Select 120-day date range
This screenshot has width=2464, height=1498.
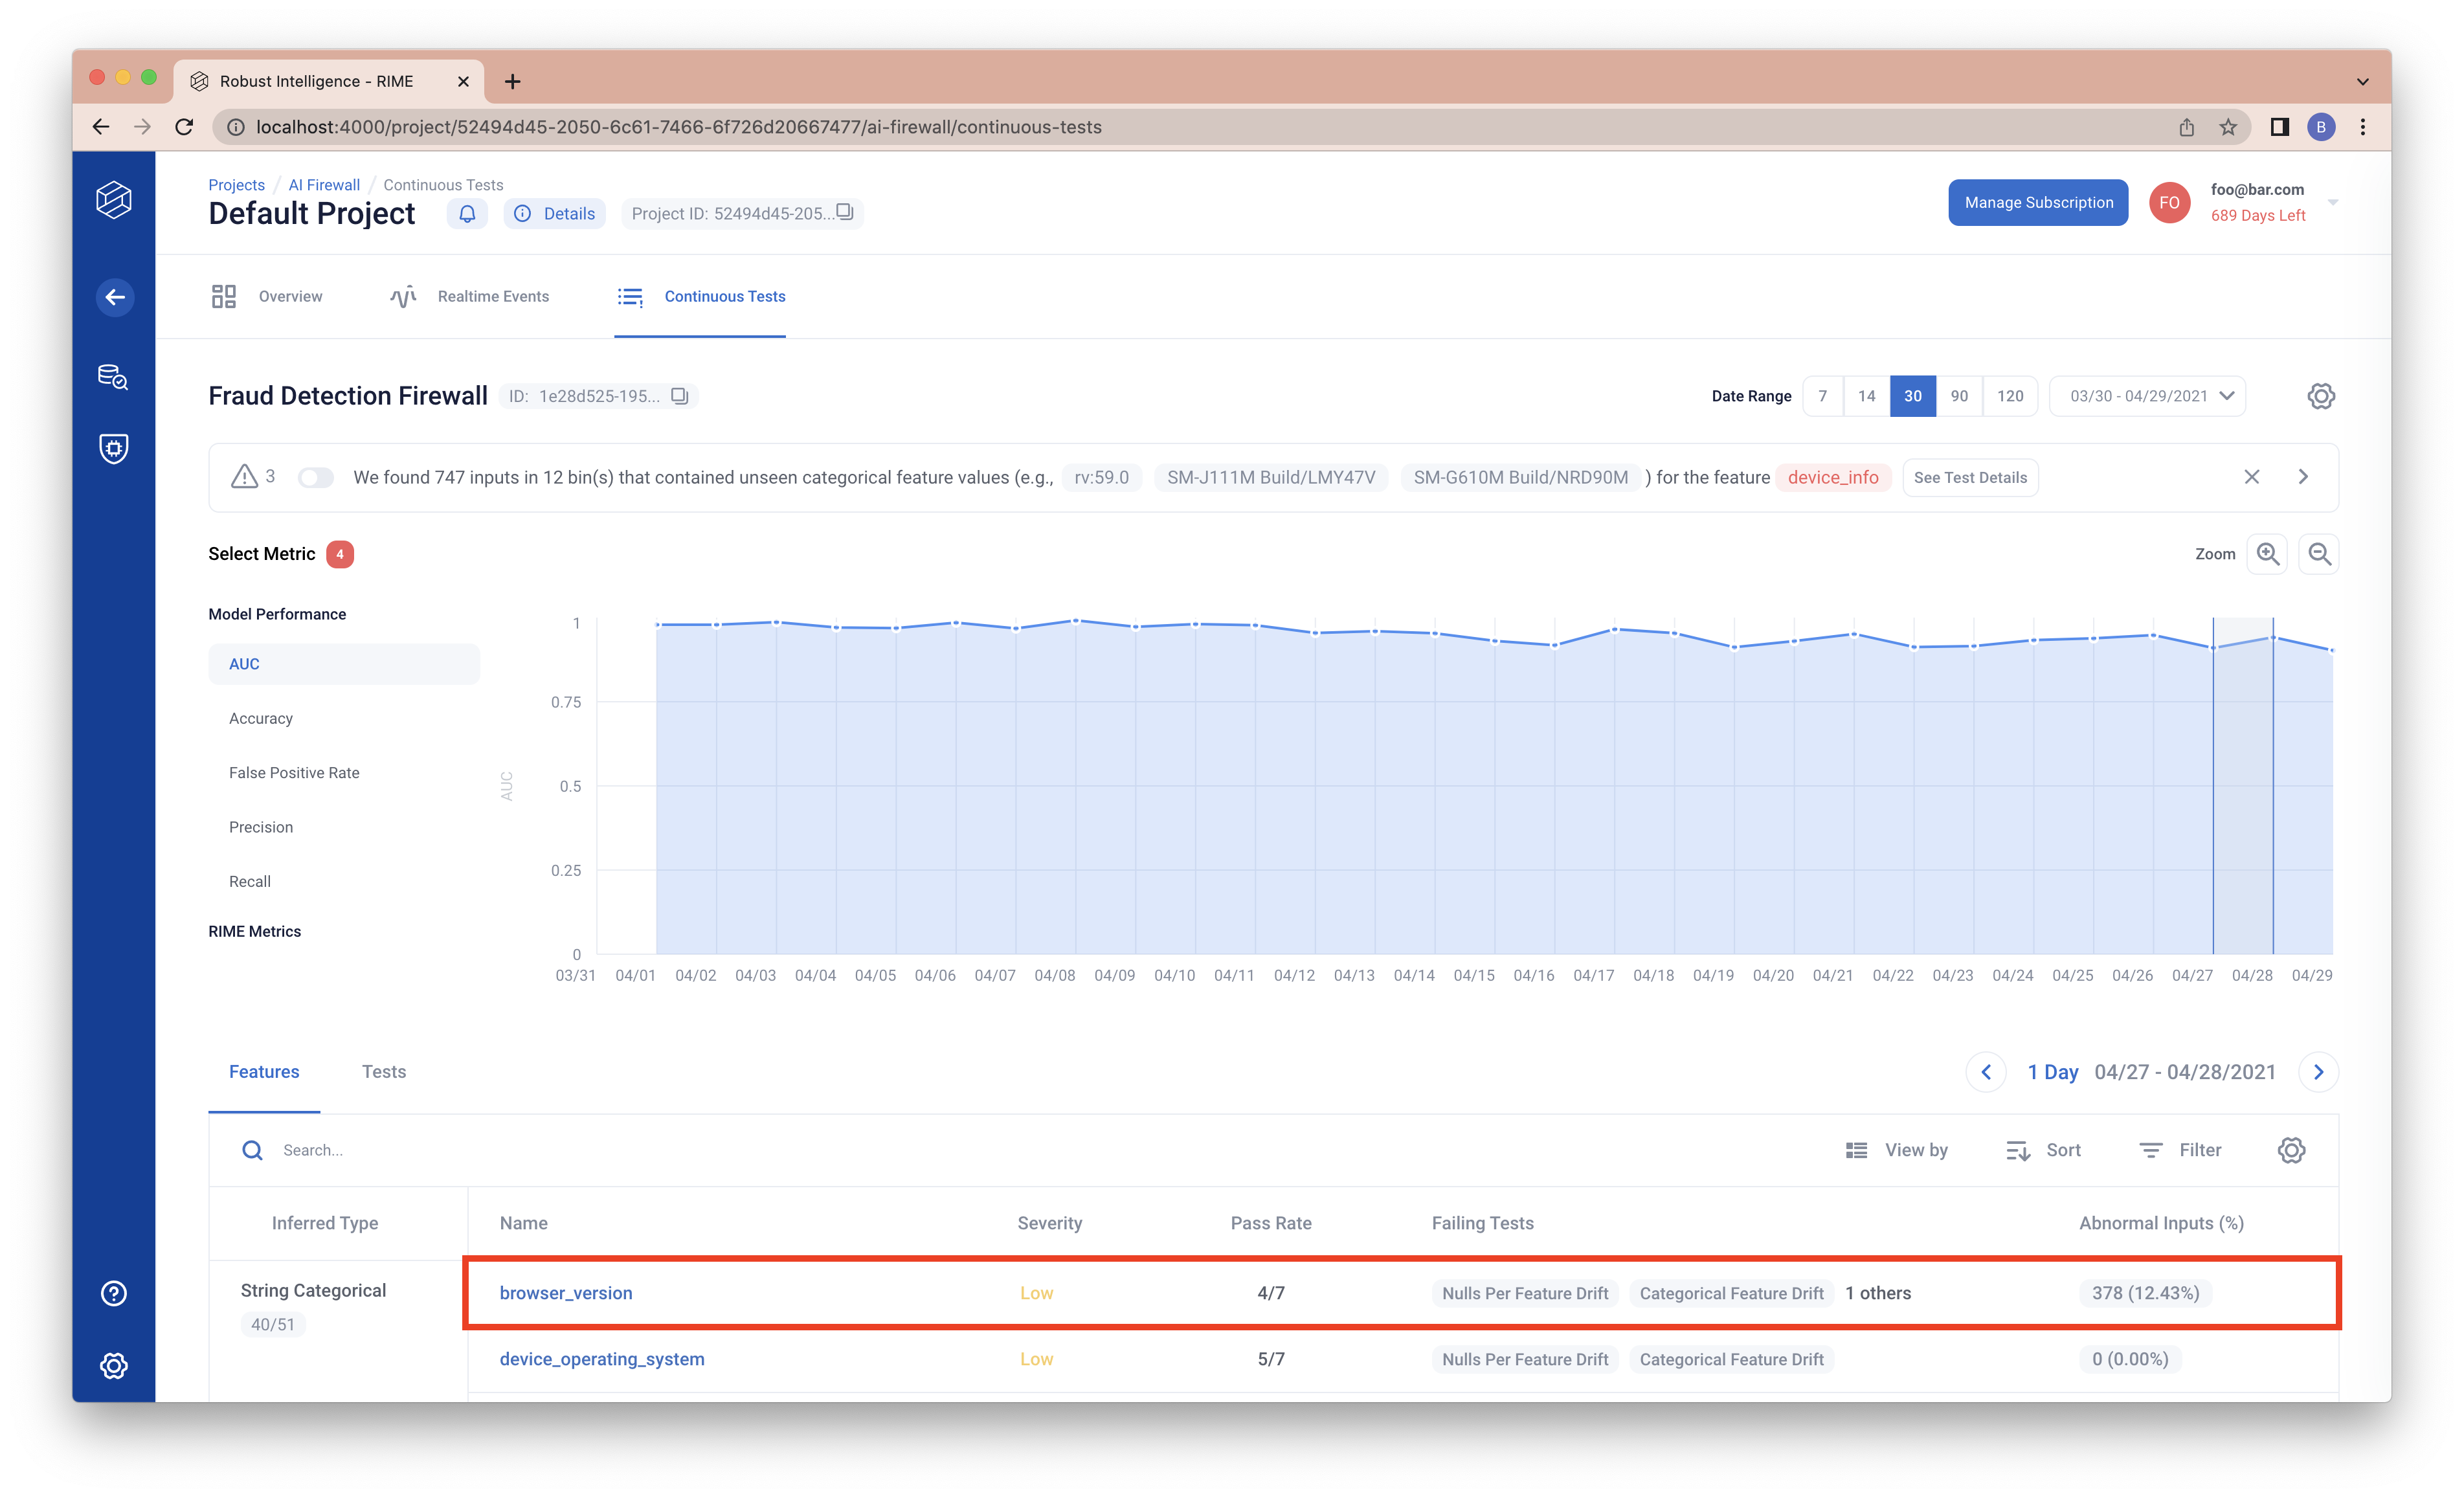(x=2010, y=396)
